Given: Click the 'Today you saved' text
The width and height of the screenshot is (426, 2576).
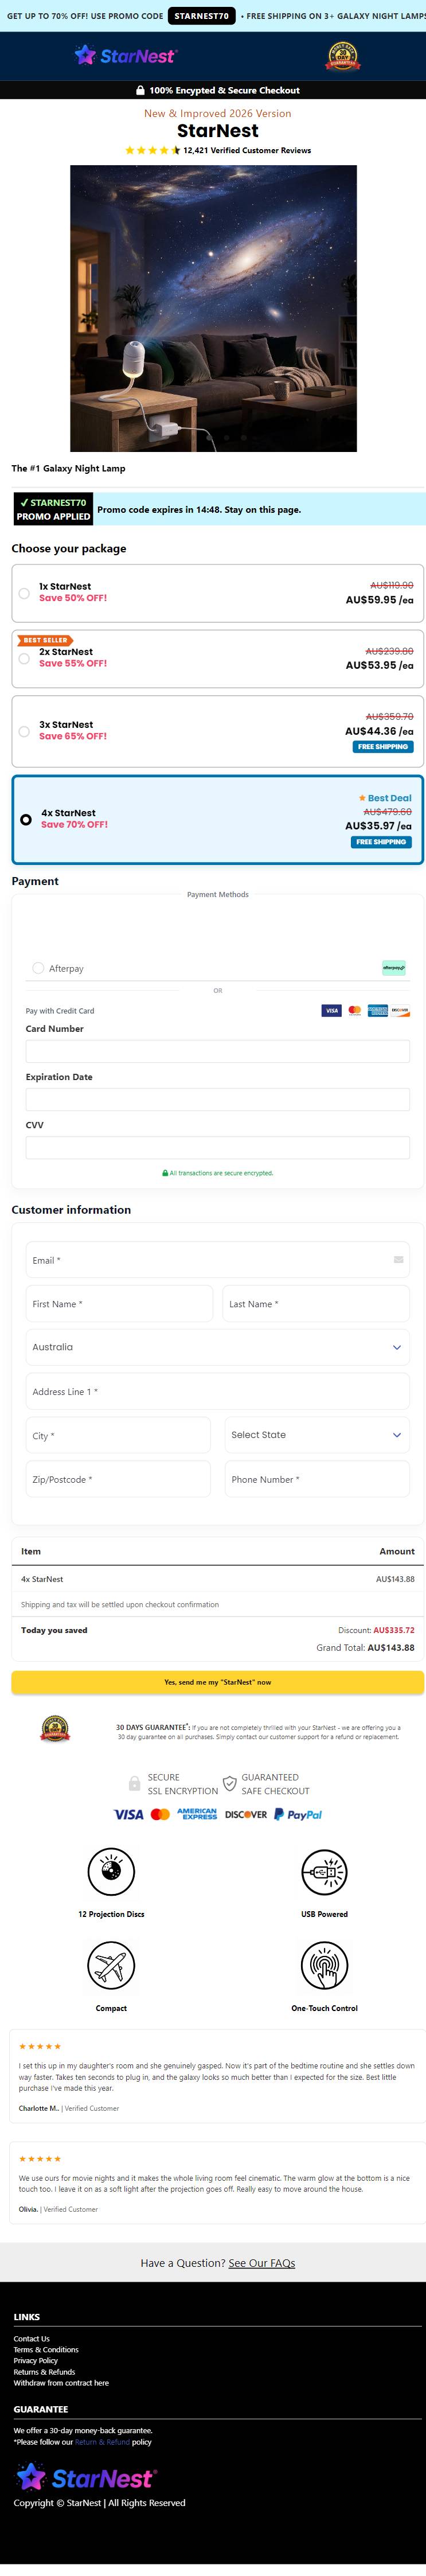Looking at the screenshot, I should [x=54, y=1630].
